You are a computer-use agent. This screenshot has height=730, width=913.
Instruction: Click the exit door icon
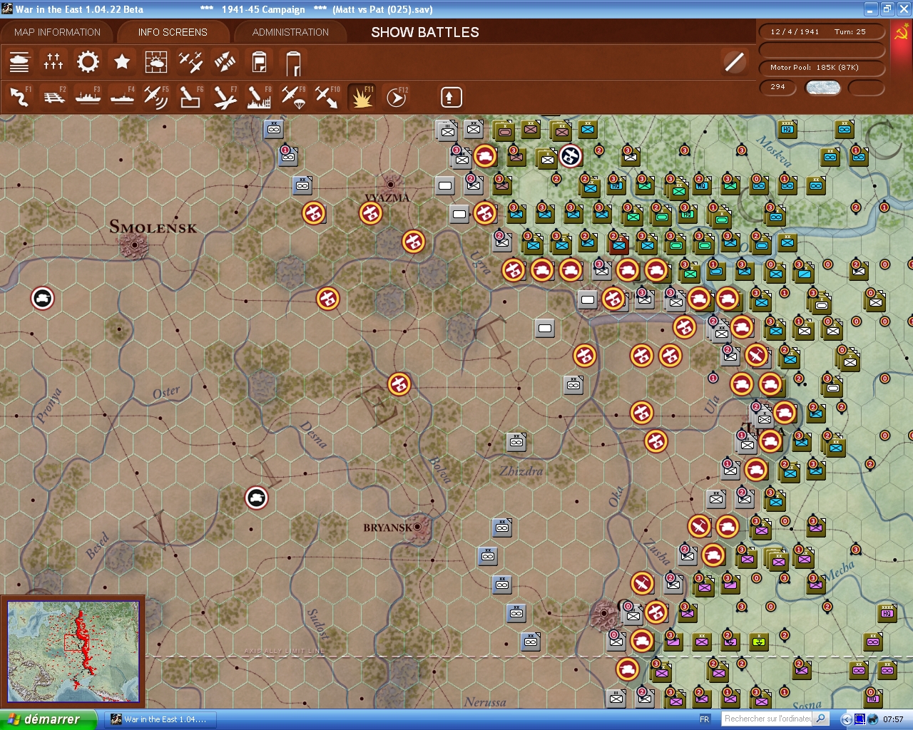(x=293, y=63)
